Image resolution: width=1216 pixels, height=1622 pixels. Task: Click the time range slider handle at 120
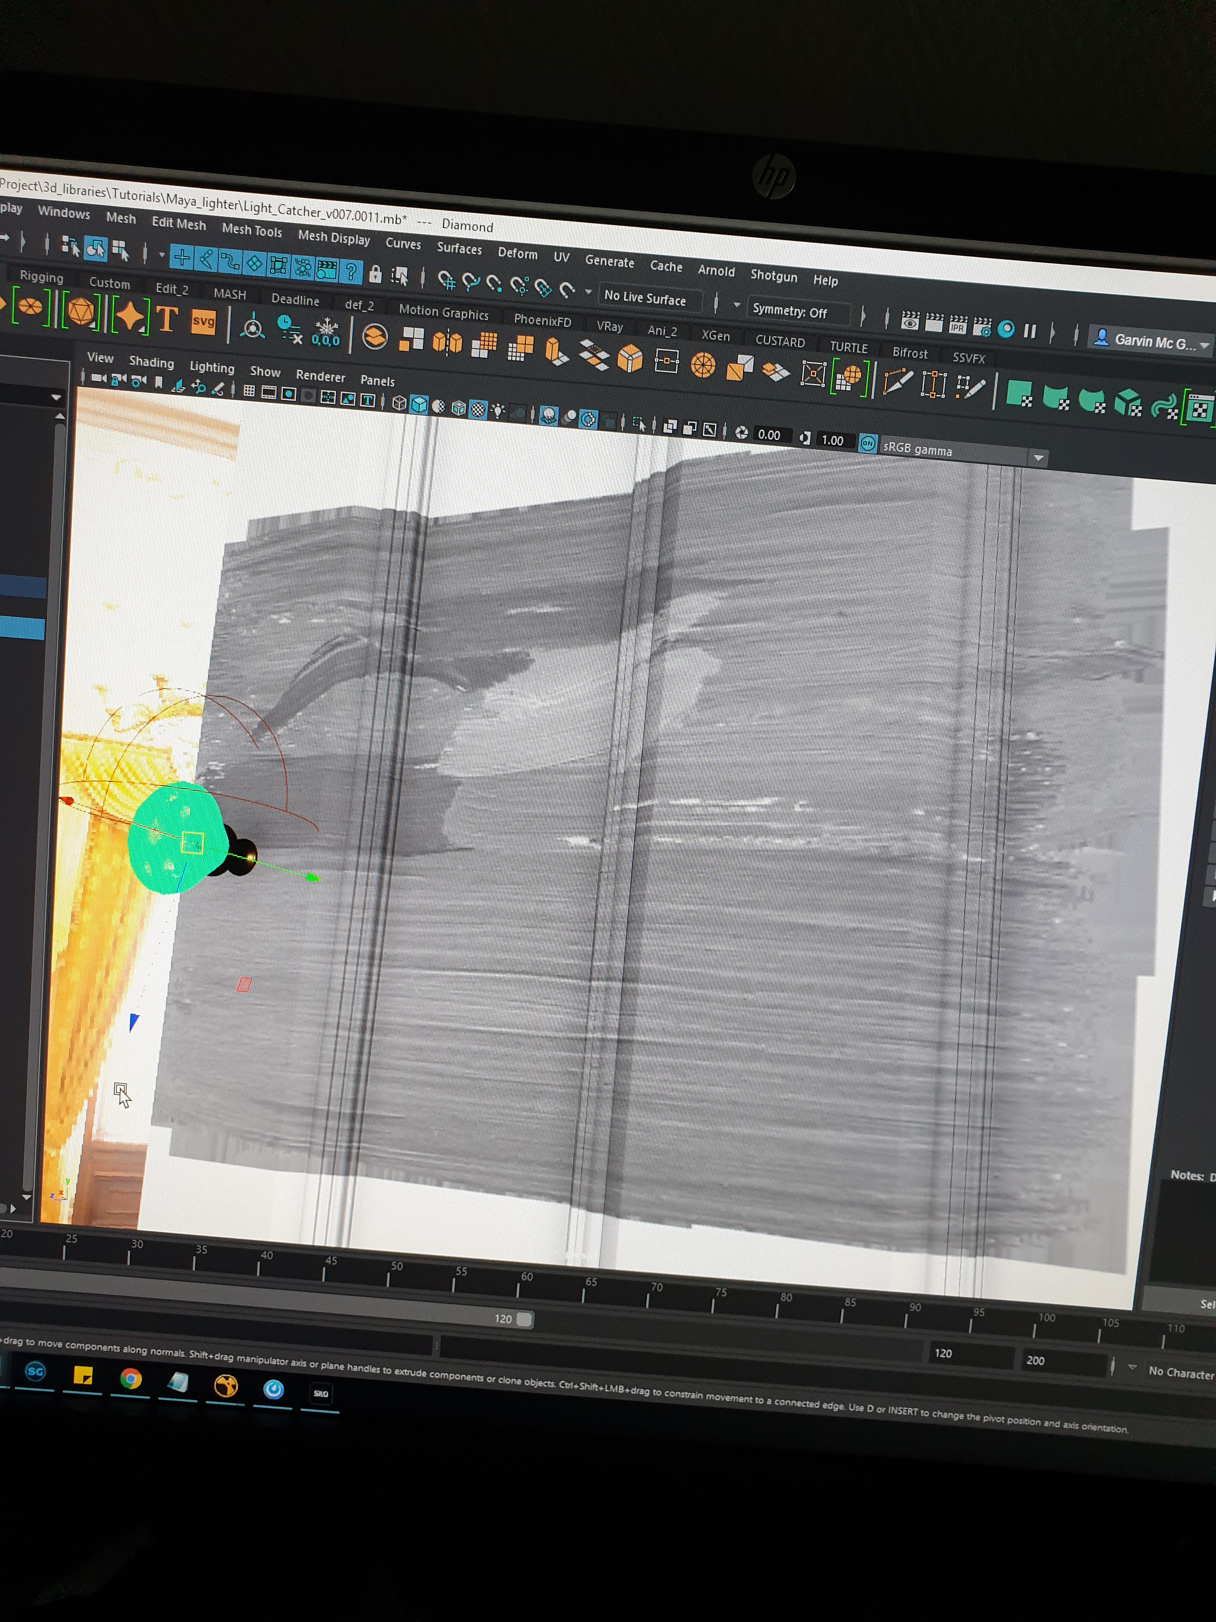point(524,1319)
